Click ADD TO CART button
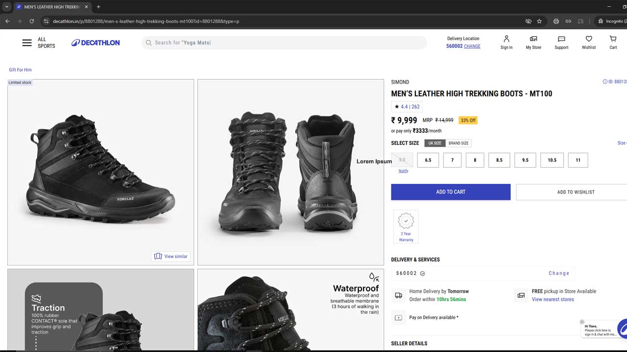 click(451, 192)
